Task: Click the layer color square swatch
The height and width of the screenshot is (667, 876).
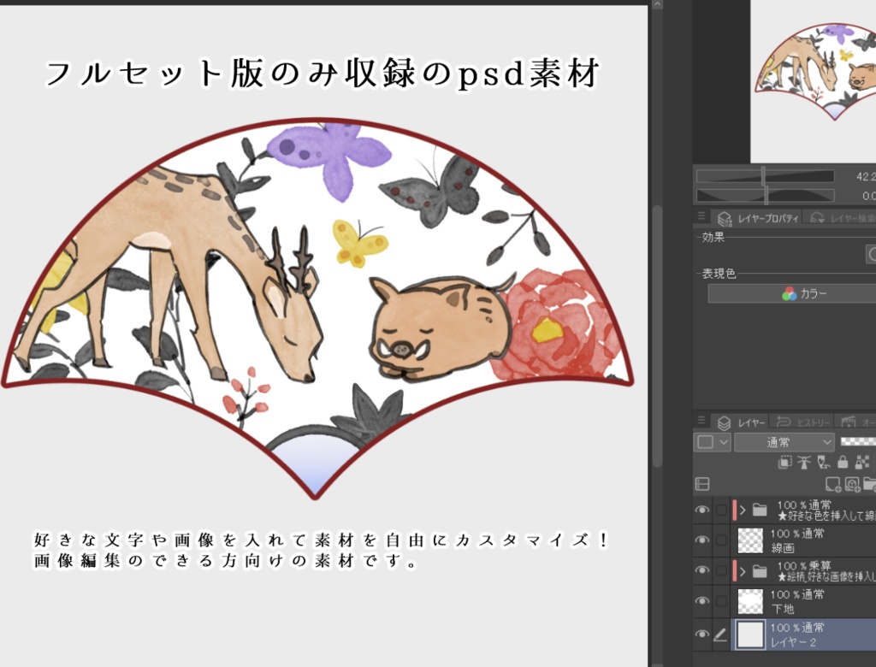Action: point(706,442)
